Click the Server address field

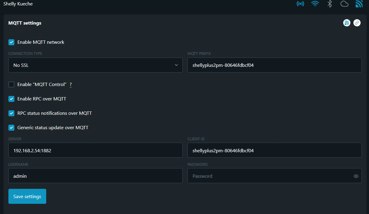(95, 150)
